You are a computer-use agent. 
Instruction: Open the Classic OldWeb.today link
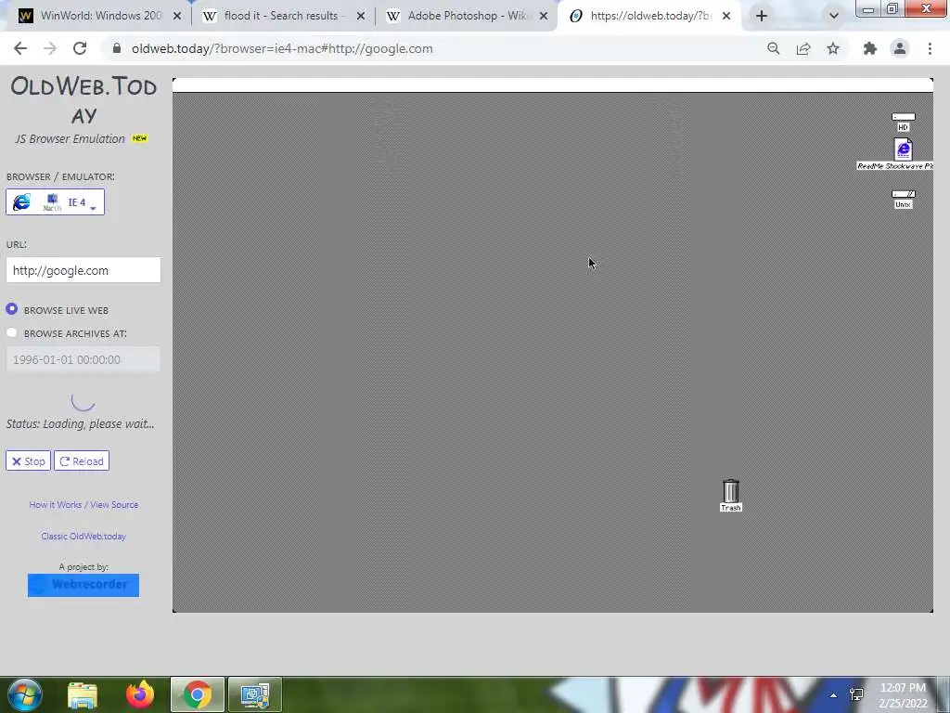point(83,536)
